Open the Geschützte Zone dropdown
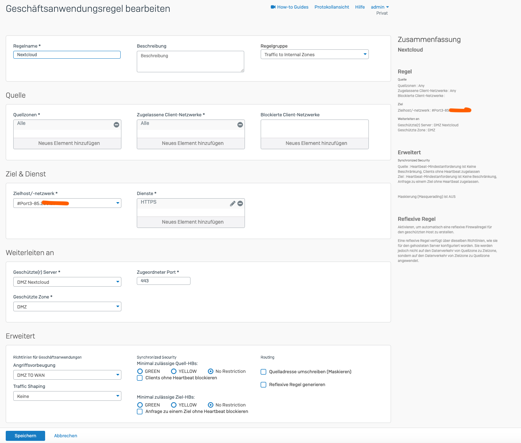Image resolution: width=521 pixels, height=443 pixels. point(67,307)
